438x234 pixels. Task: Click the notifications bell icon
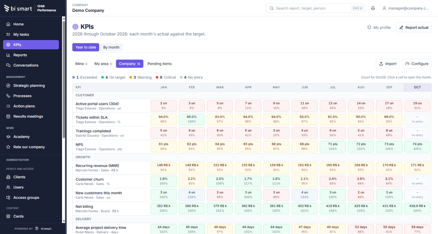click(x=373, y=8)
